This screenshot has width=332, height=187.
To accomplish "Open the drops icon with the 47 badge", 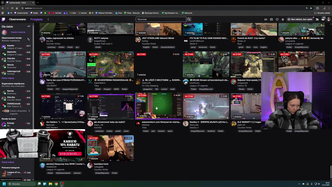I will (x=323, y=19).
